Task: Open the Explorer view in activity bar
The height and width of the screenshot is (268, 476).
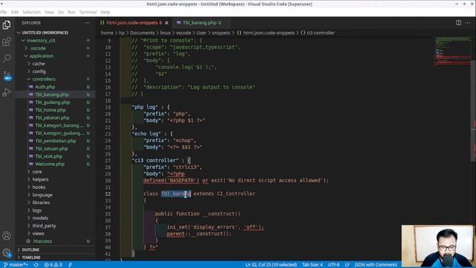Action: [7, 25]
